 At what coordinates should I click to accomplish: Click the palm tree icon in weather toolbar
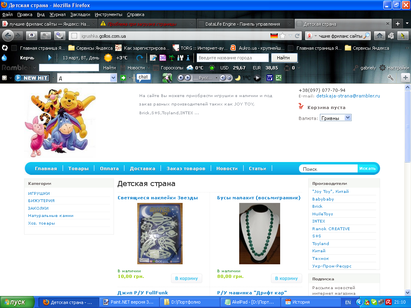(172, 58)
